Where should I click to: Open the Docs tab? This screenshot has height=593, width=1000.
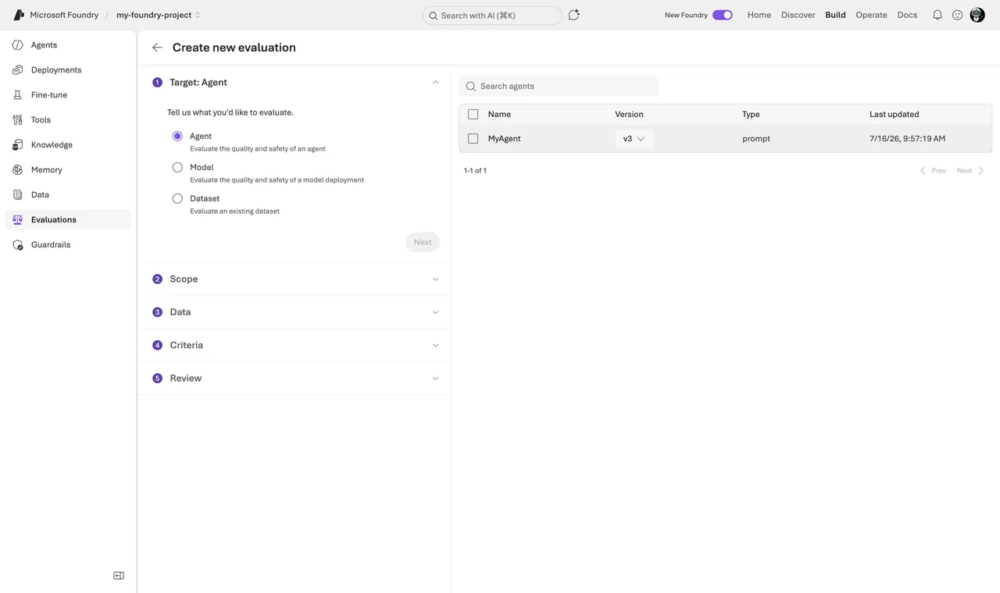(907, 15)
